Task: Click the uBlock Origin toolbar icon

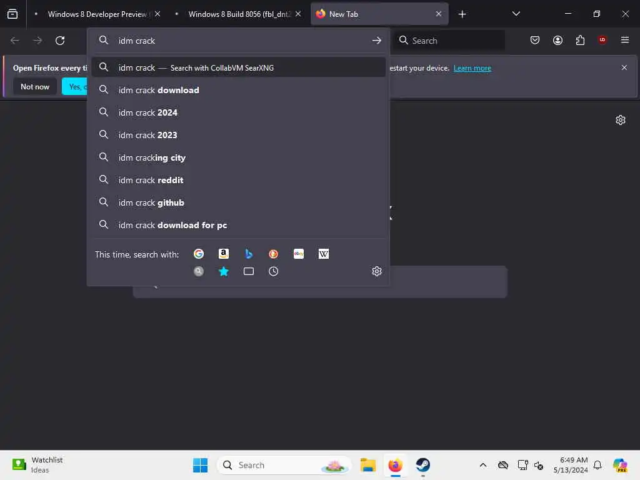Action: click(x=602, y=40)
